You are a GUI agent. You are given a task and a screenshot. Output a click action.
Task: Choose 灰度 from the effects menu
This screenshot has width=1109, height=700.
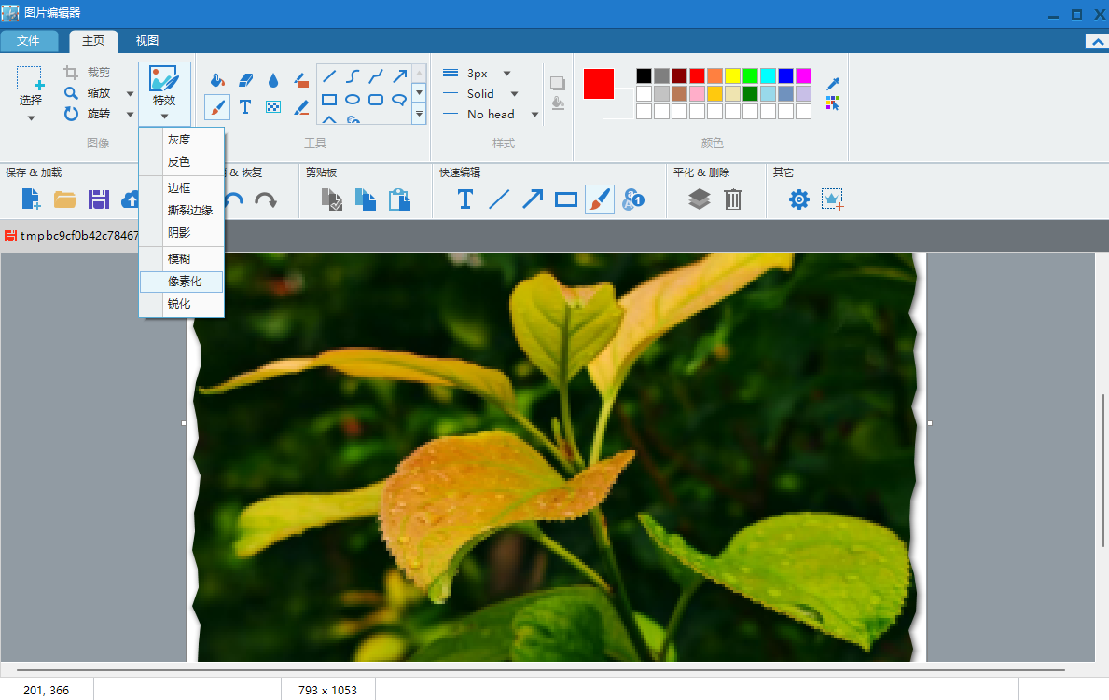click(x=179, y=140)
